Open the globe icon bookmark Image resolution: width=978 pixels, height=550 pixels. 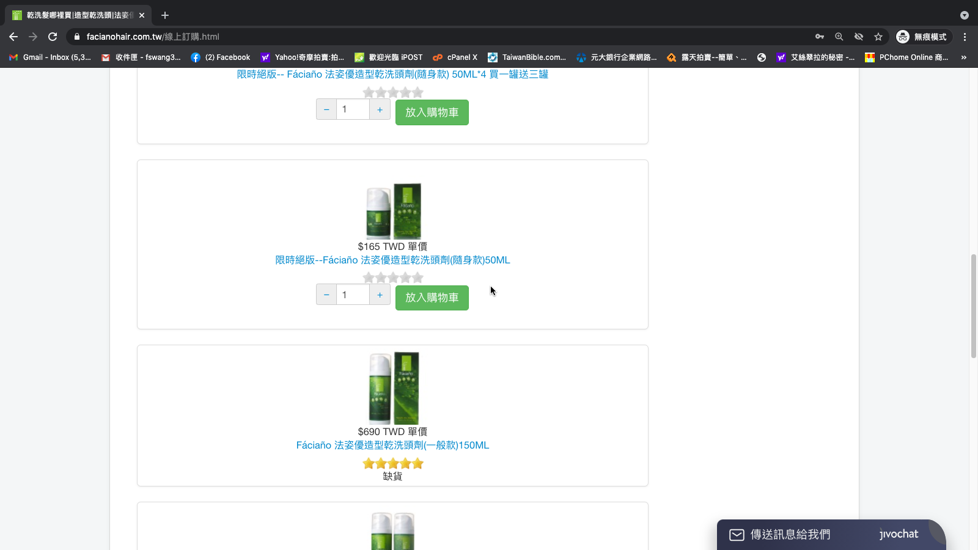pyautogui.click(x=762, y=57)
